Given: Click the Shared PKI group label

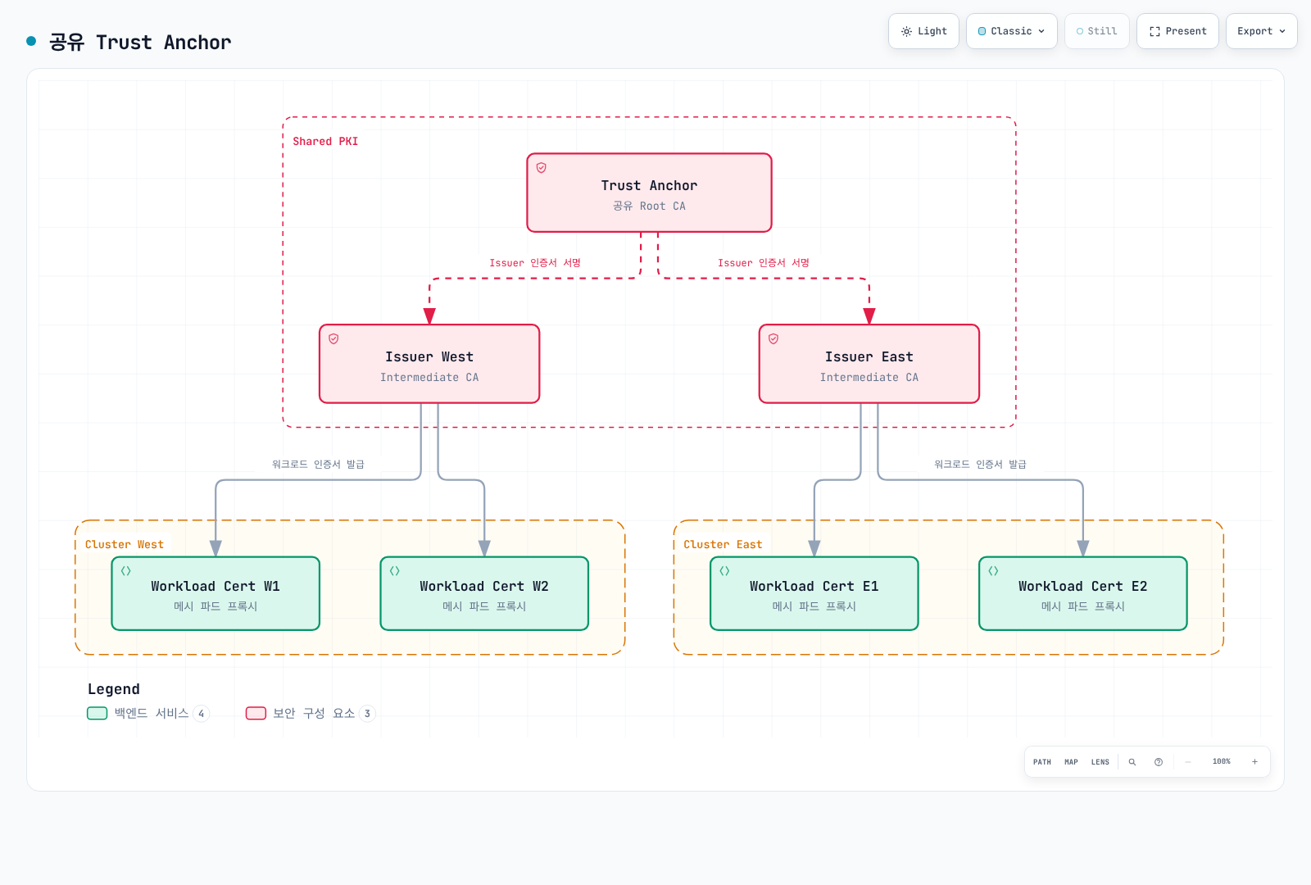Looking at the screenshot, I should coord(325,141).
